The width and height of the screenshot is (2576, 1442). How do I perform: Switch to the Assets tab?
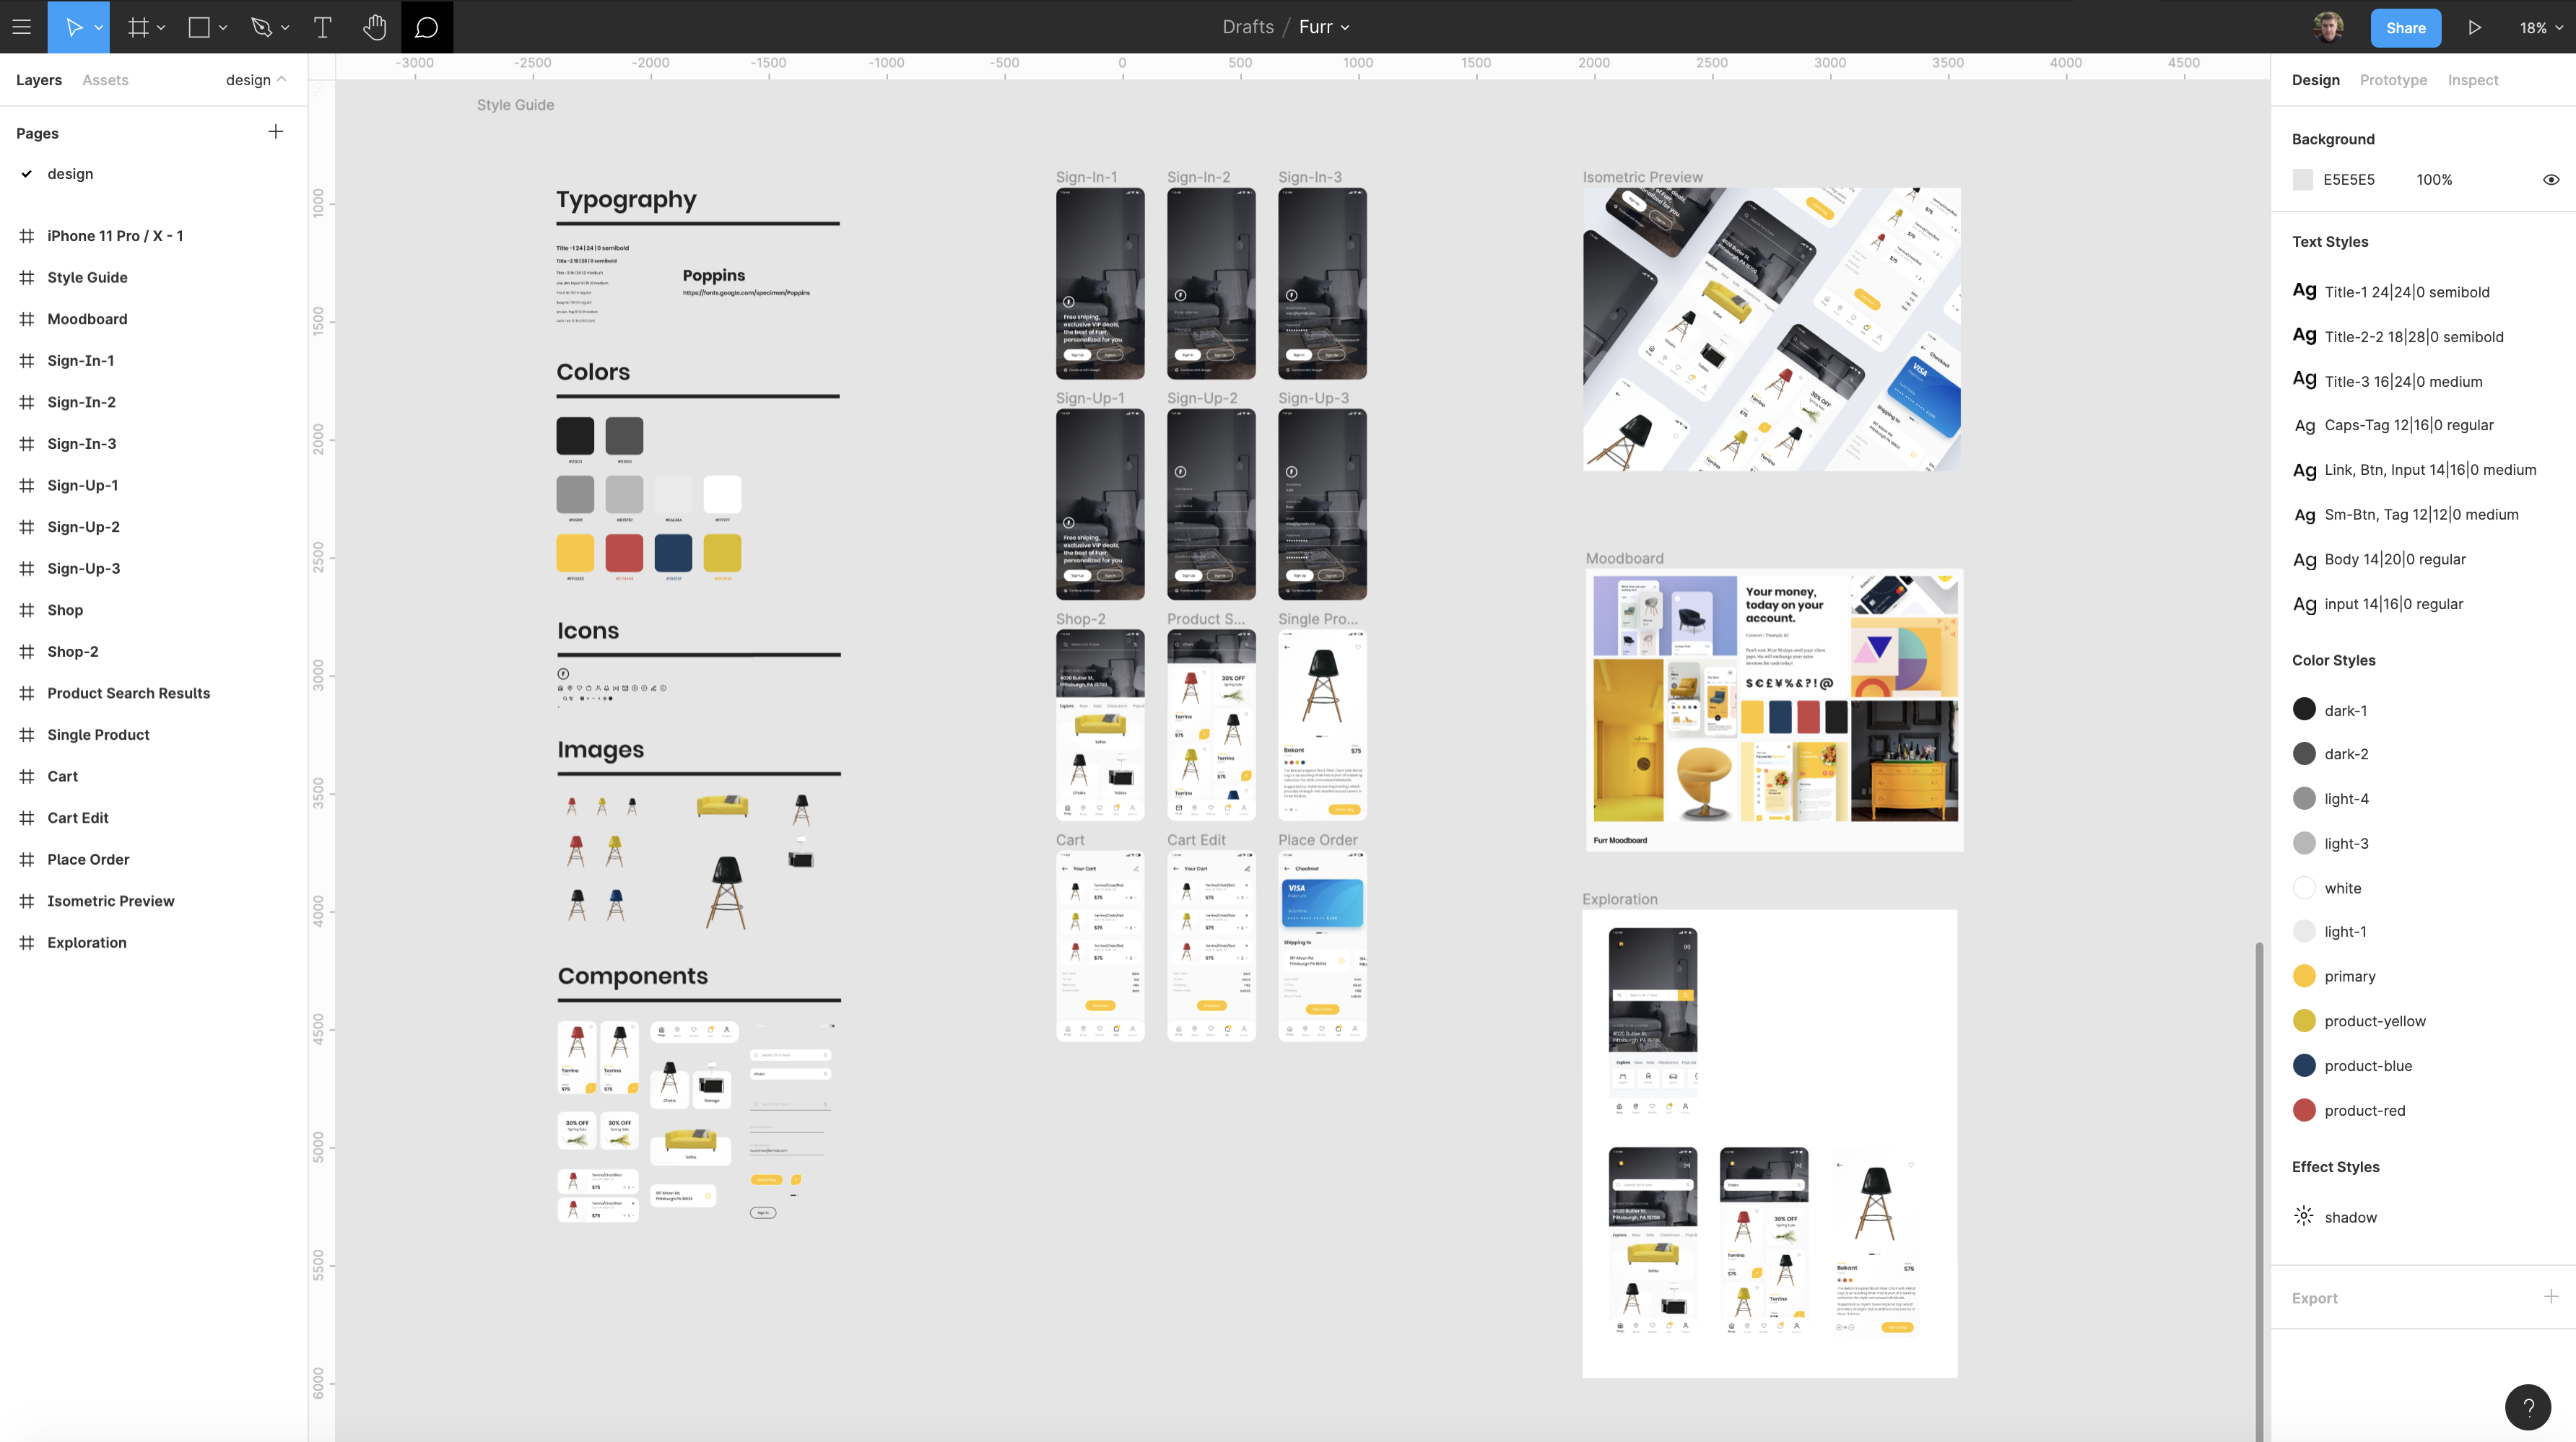click(105, 80)
